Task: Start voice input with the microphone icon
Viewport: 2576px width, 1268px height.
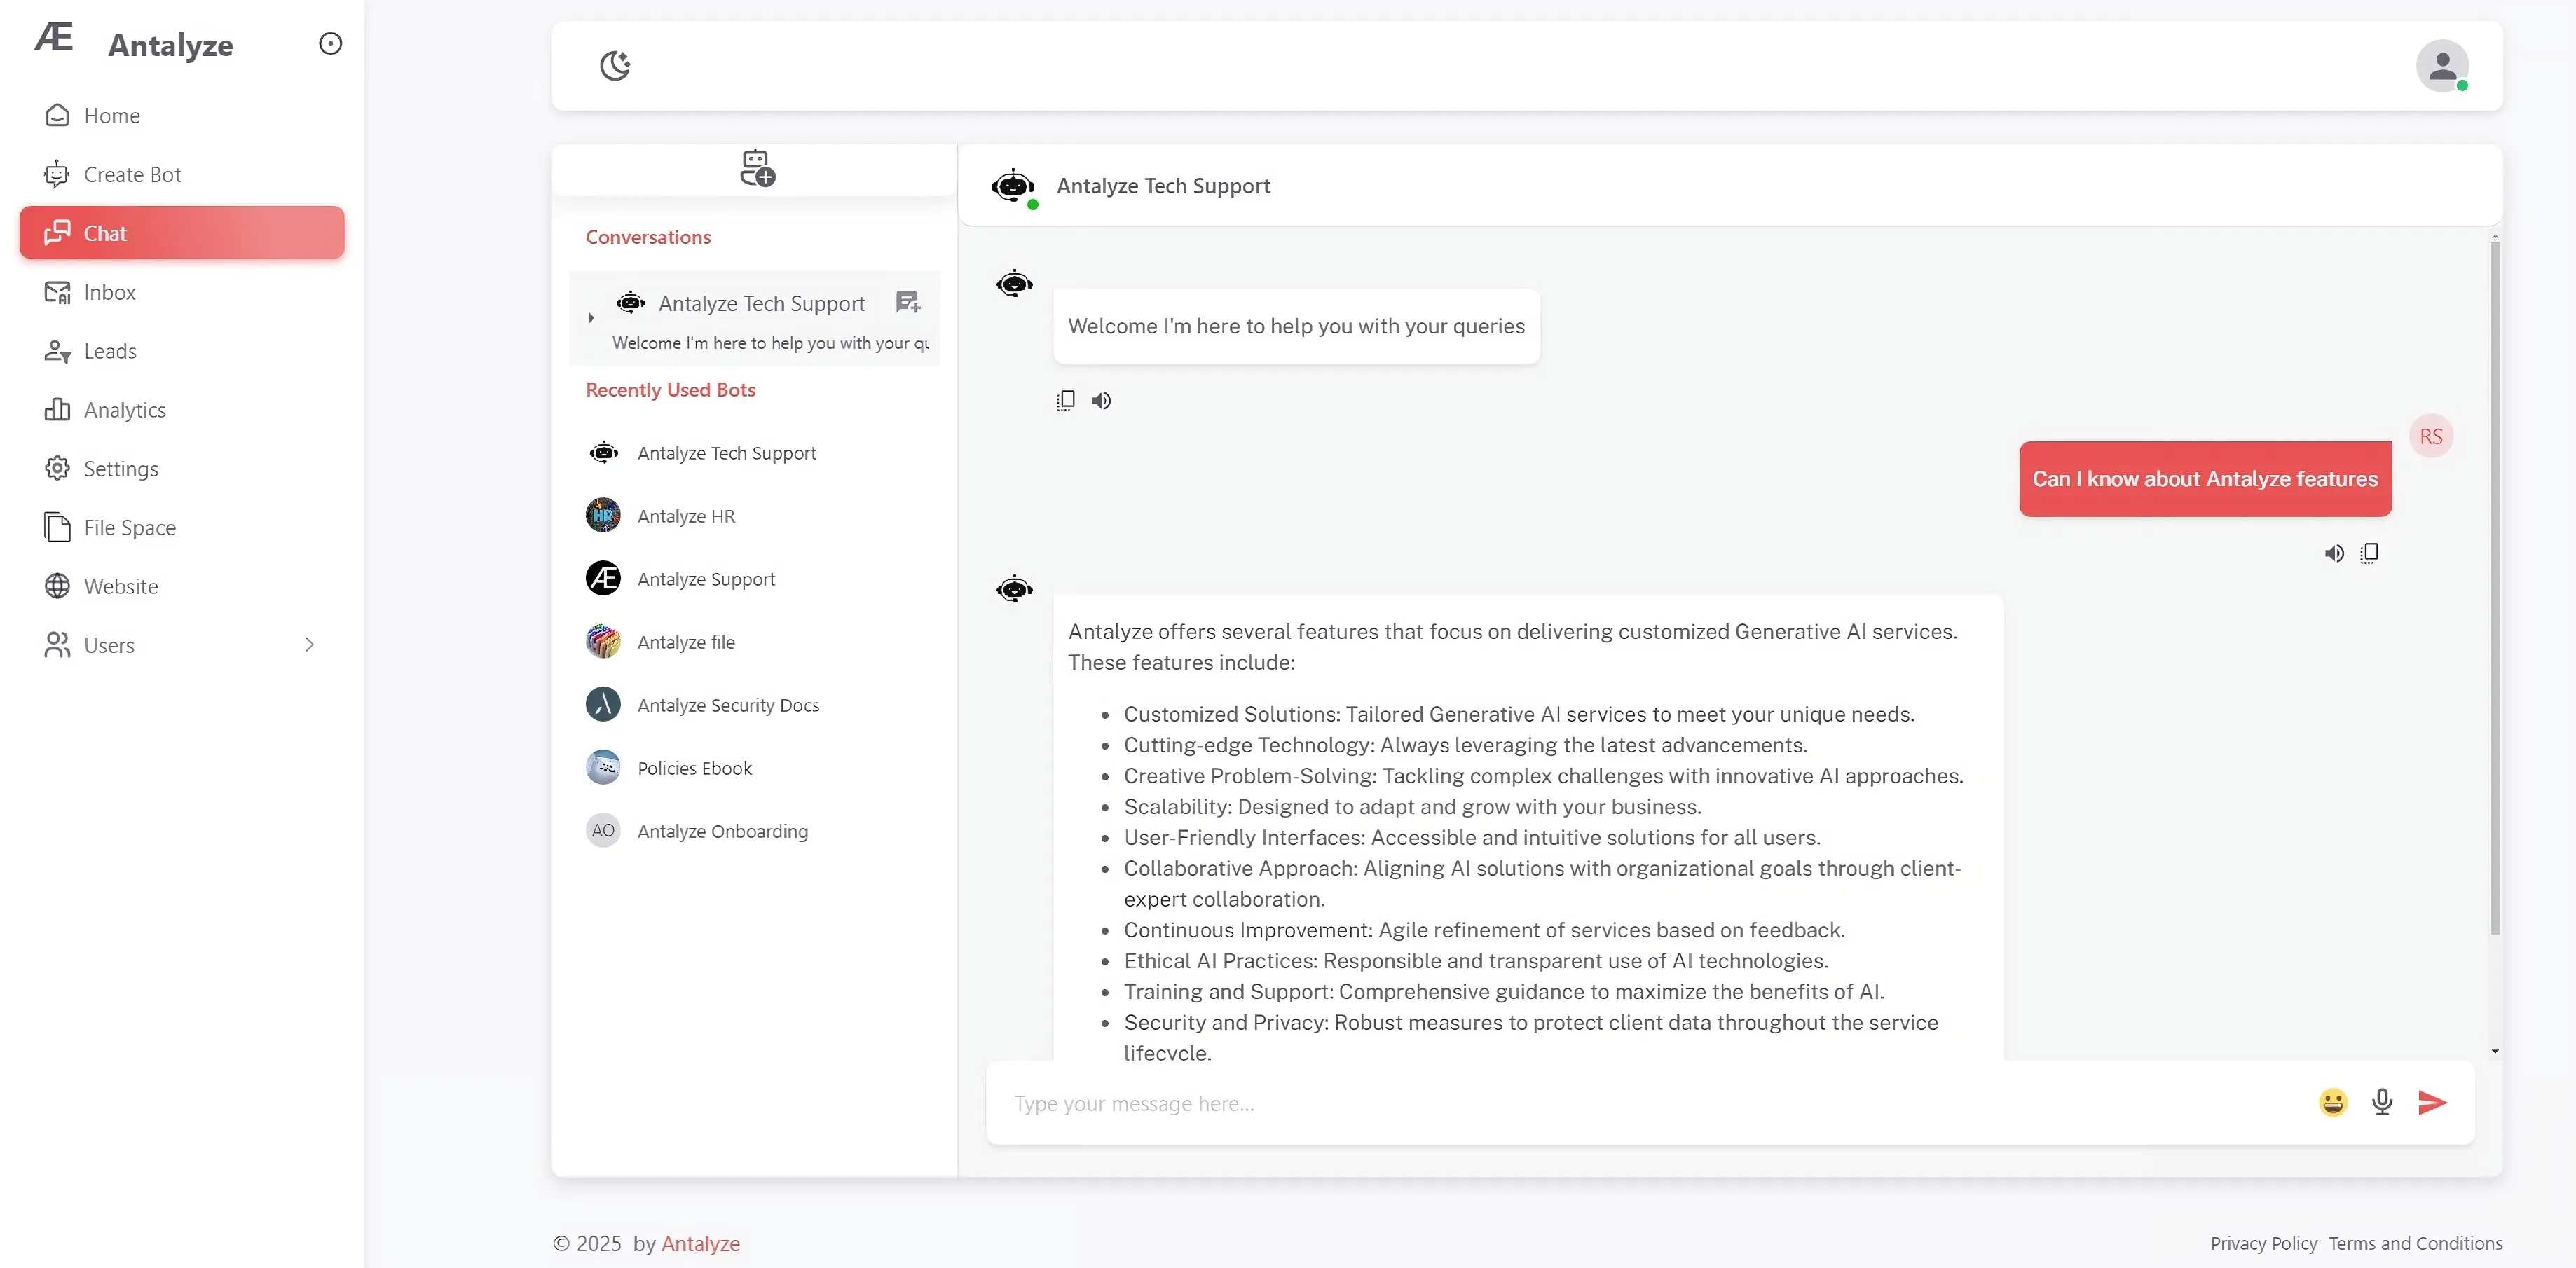Action: tap(2383, 1103)
